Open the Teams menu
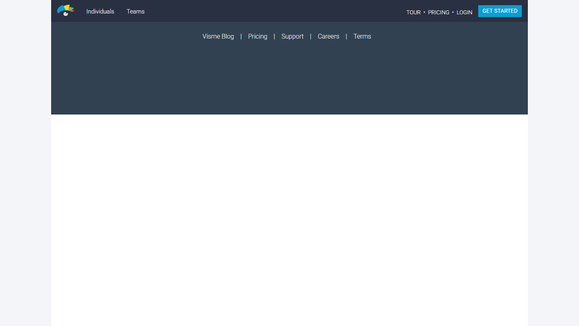 pyautogui.click(x=136, y=11)
